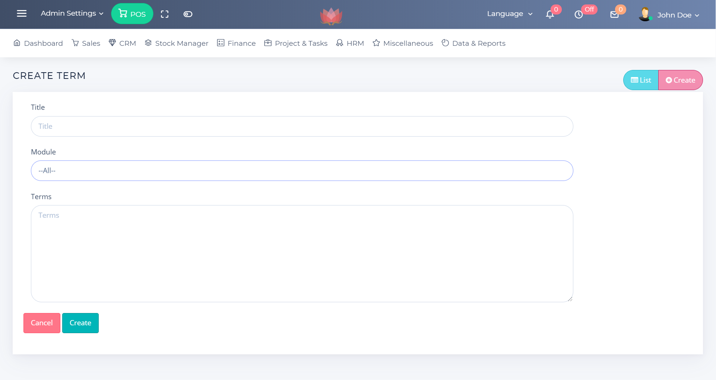
Task: Click the John Doe avatar picture
Action: (645, 15)
